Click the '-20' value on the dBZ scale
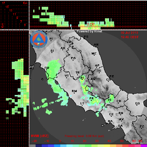Viewport: 147px width, 147px height. pyautogui.click(x=34, y=141)
